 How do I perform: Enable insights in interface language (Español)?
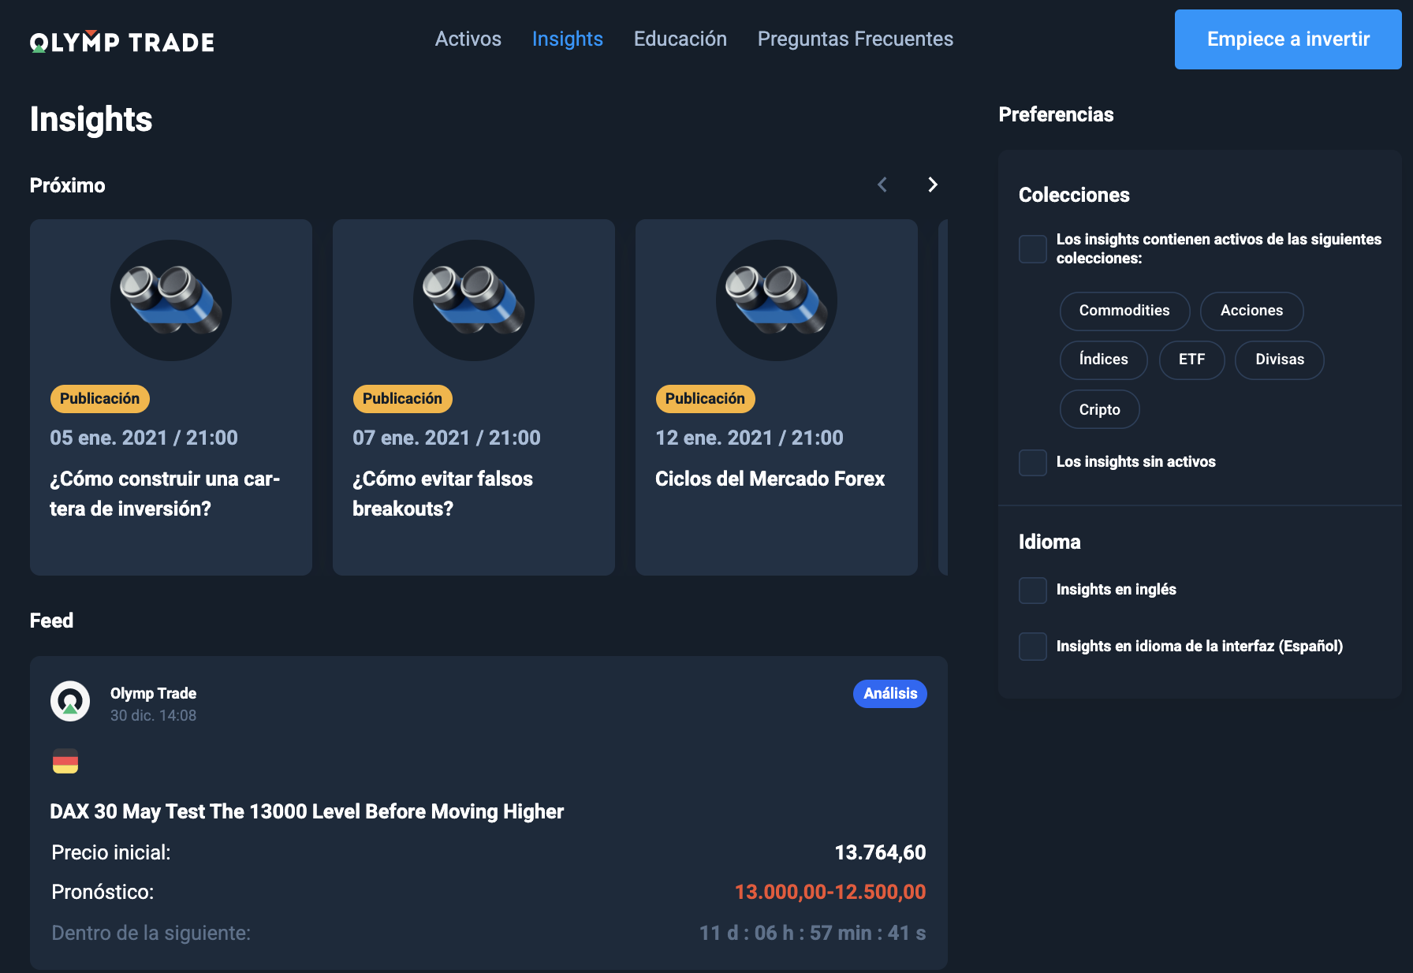[1032, 647]
